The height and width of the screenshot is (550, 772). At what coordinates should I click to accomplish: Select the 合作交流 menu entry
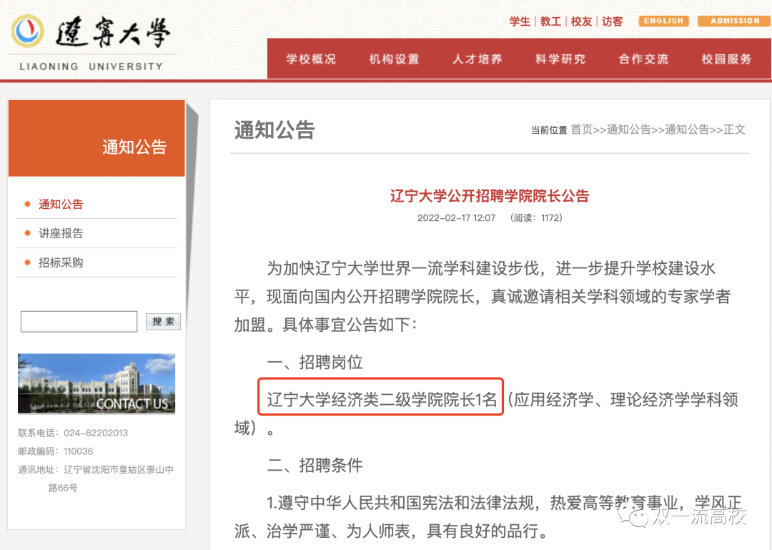coord(643,59)
